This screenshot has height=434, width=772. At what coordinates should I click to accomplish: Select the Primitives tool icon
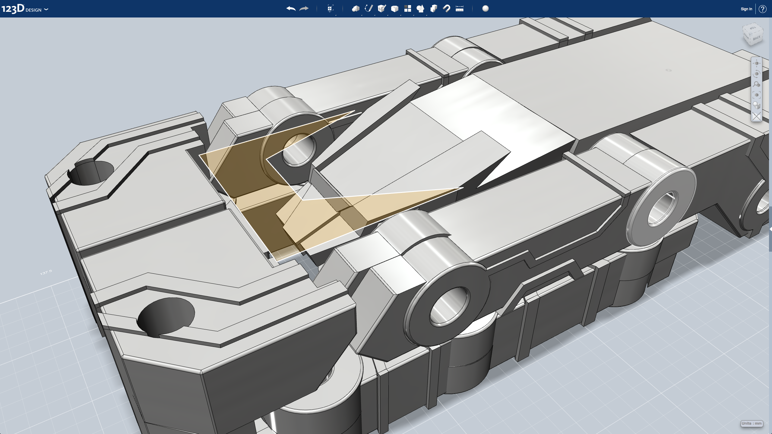coord(356,8)
